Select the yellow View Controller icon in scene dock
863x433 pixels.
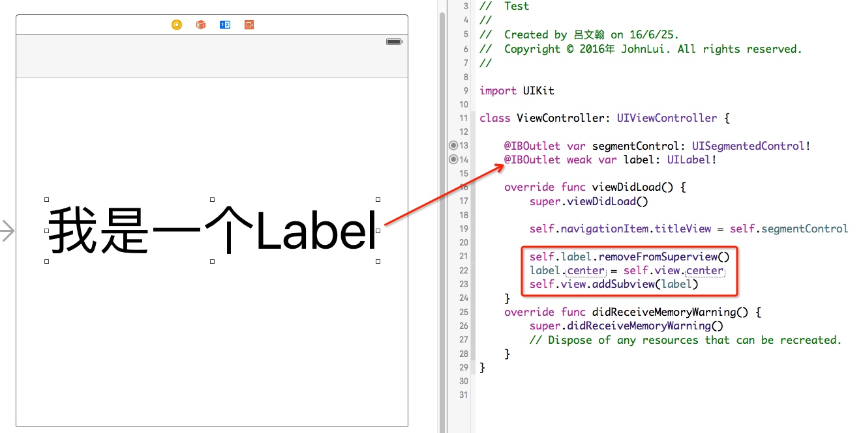177,25
